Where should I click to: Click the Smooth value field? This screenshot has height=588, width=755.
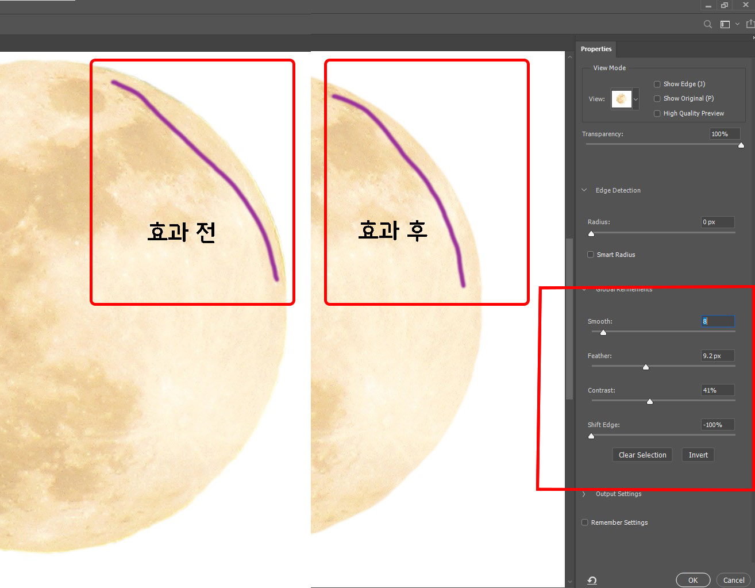click(x=718, y=321)
